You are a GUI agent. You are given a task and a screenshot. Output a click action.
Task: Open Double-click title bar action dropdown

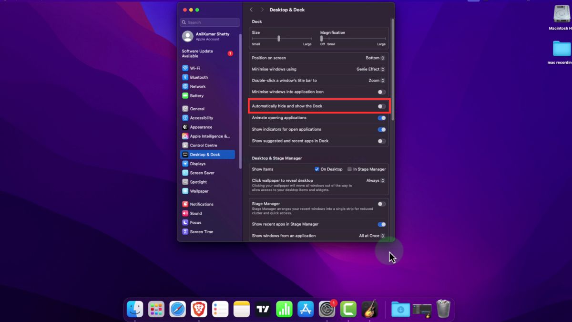[x=377, y=81]
